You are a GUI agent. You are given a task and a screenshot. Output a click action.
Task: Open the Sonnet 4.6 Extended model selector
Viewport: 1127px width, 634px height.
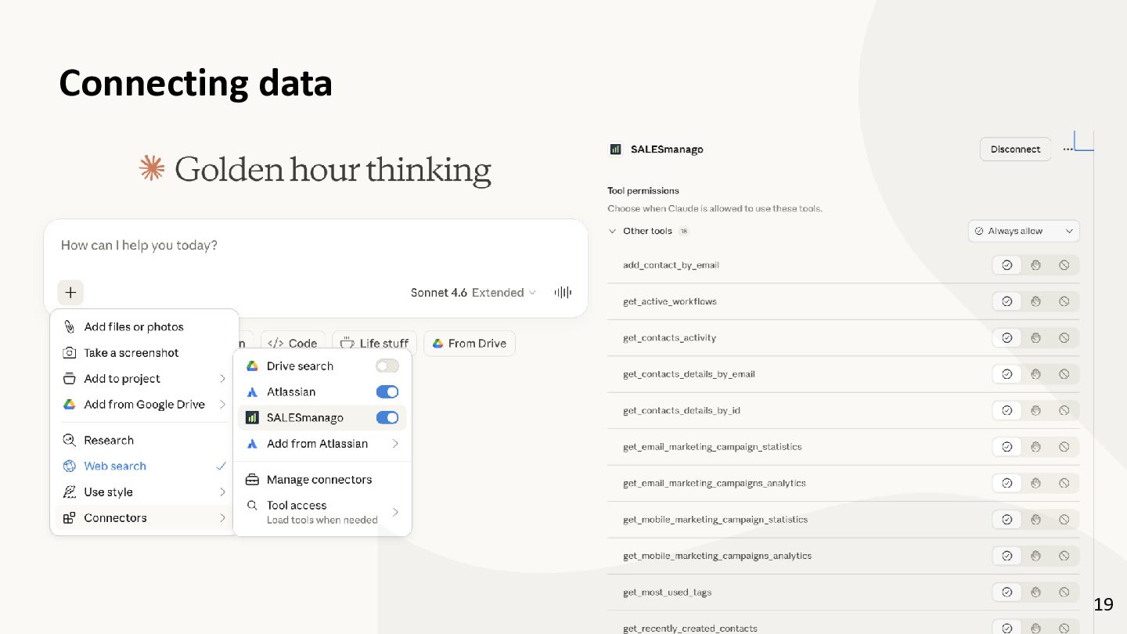click(x=473, y=293)
